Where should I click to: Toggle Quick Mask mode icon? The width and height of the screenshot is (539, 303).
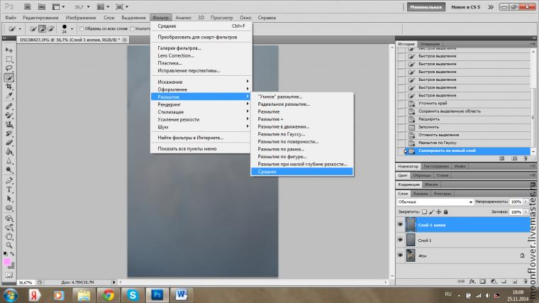click(9, 275)
